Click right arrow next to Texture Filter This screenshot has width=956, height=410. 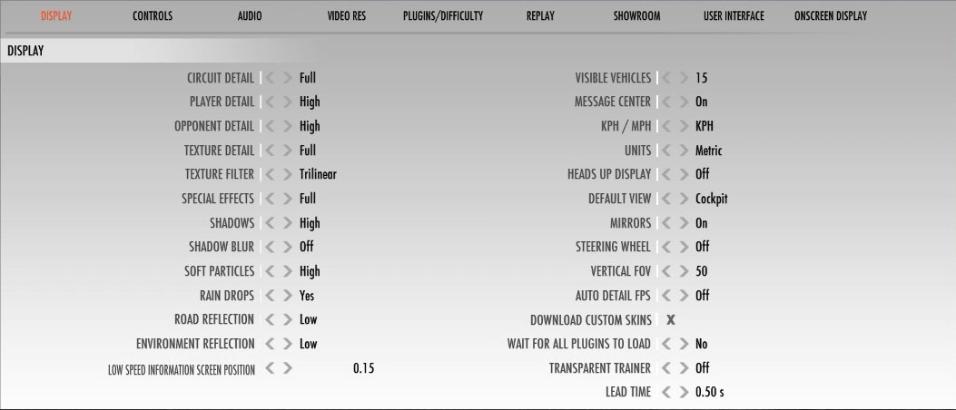pyautogui.click(x=288, y=174)
